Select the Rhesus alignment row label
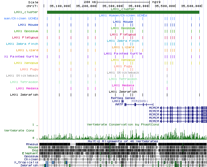This screenshot has height=167, width=207. (x=32, y=144)
